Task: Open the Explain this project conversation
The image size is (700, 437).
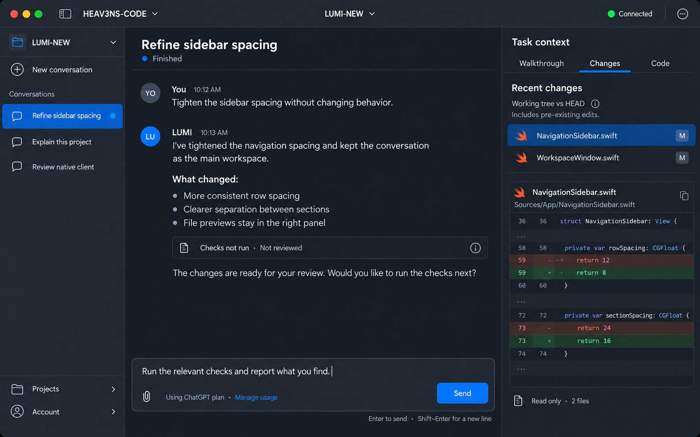Action: (62, 142)
